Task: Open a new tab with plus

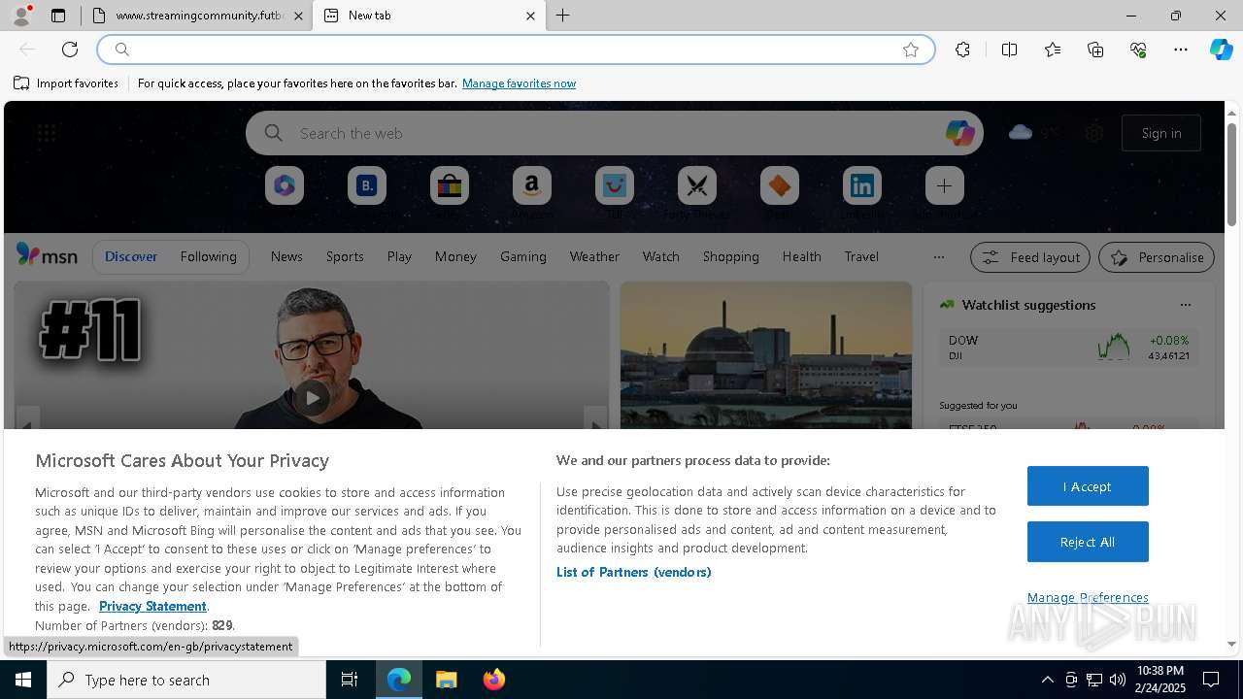Action: pos(563,16)
